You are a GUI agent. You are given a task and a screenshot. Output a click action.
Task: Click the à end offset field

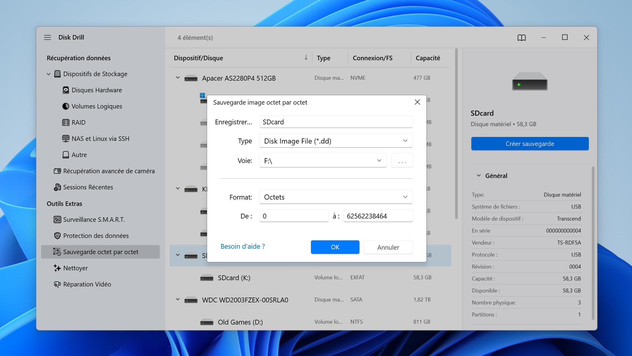(378, 216)
